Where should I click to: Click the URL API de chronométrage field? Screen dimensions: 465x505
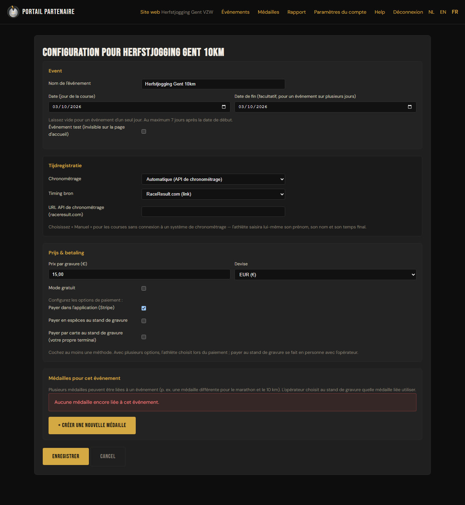[213, 212]
